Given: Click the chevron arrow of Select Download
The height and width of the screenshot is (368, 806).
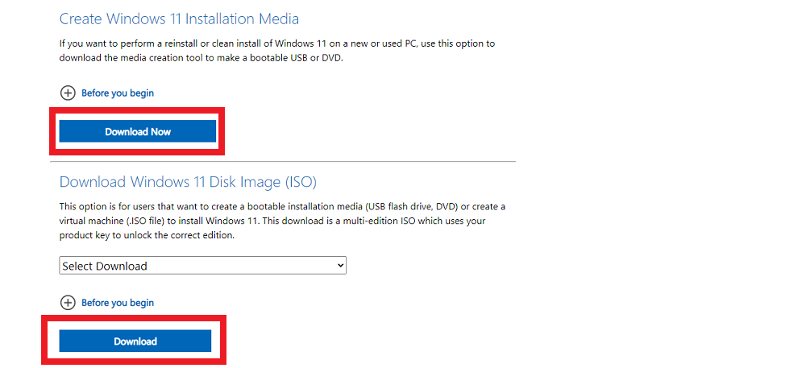Looking at the screenshot, I should (339, 266).
